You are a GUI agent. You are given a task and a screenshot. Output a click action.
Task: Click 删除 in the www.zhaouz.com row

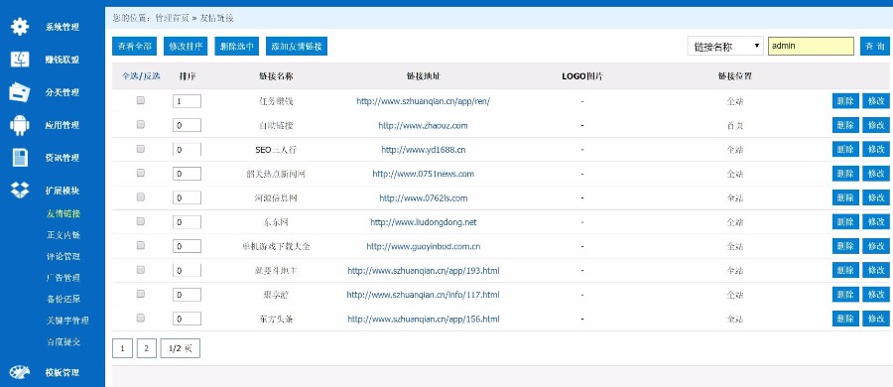pos(845,125)
